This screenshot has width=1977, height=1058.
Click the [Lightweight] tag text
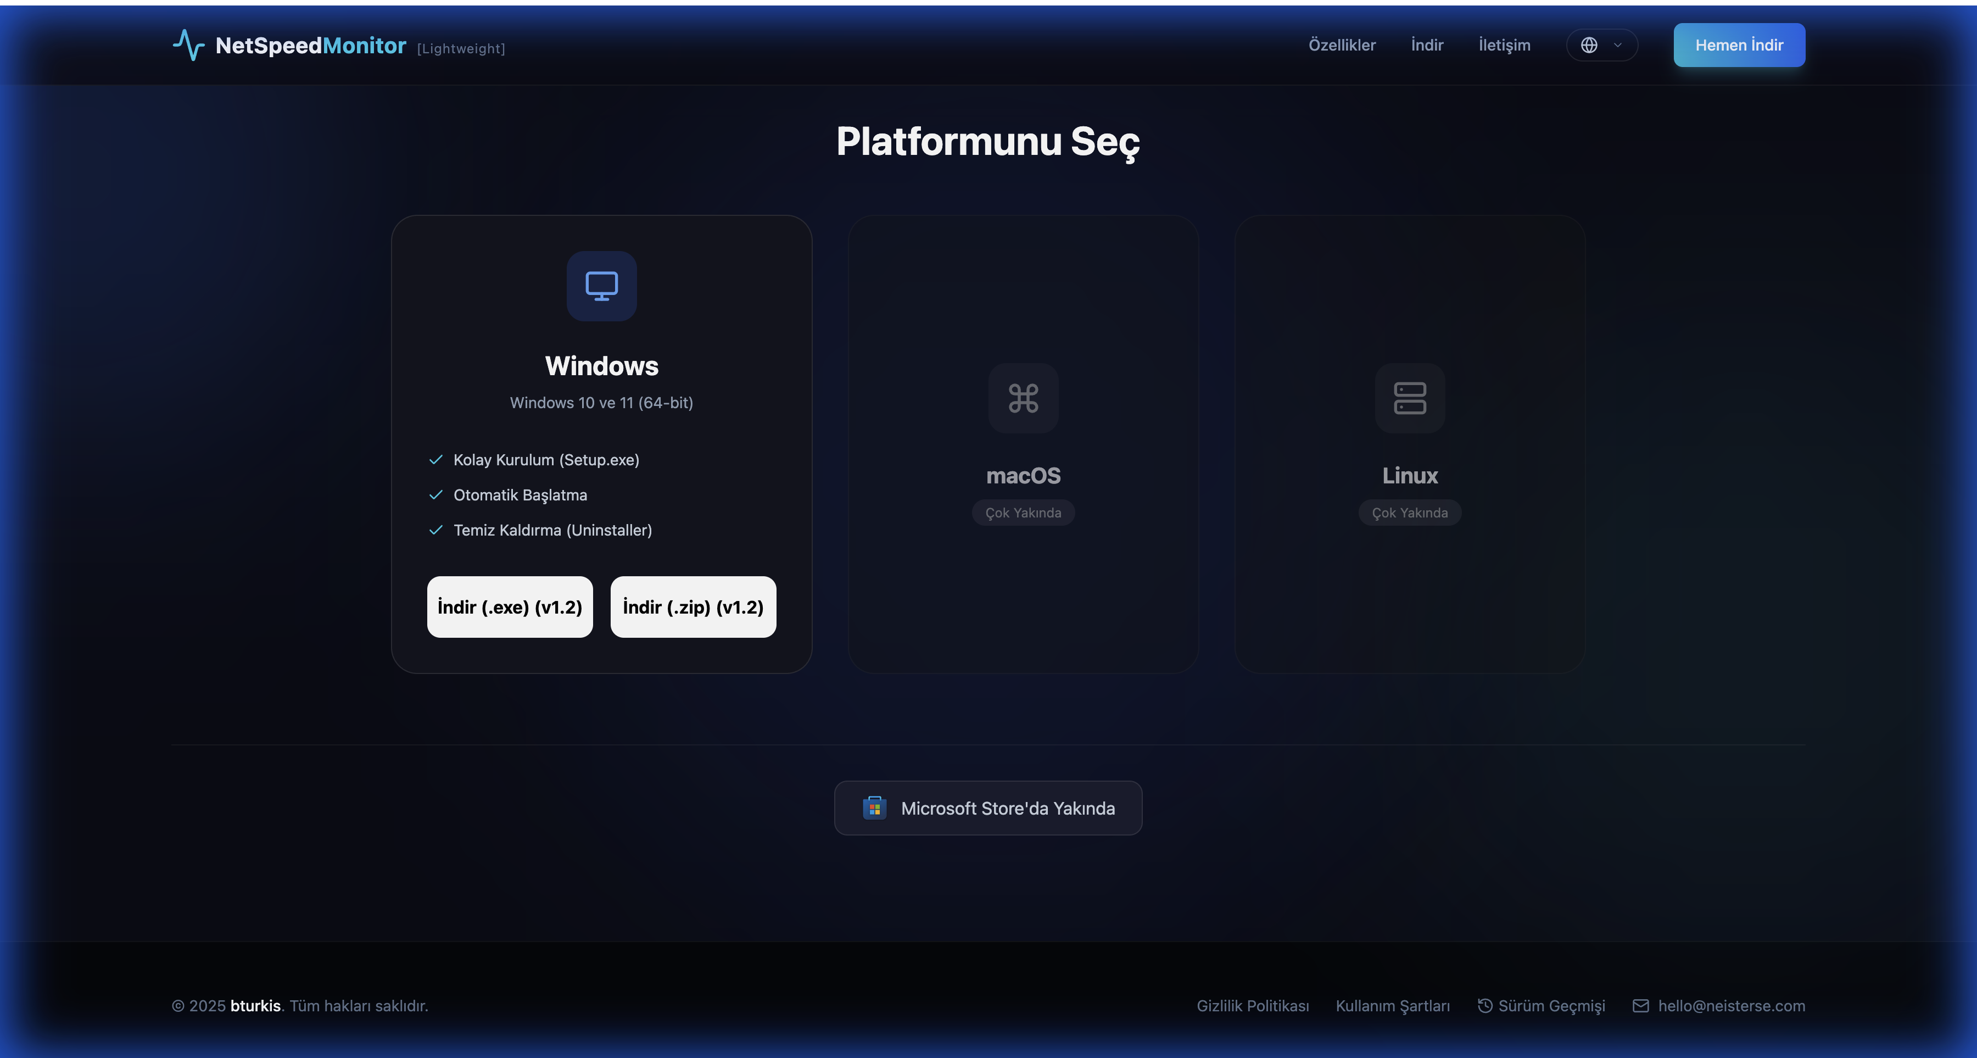click(x=461, y=48)
